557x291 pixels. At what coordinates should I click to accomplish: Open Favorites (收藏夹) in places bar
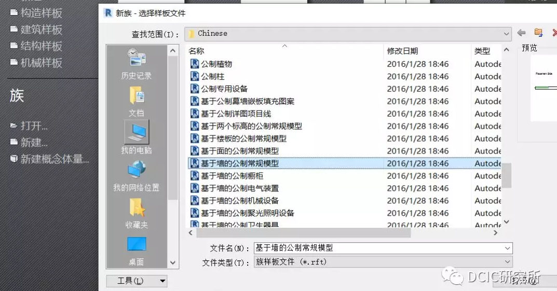[x=137, y=213]
